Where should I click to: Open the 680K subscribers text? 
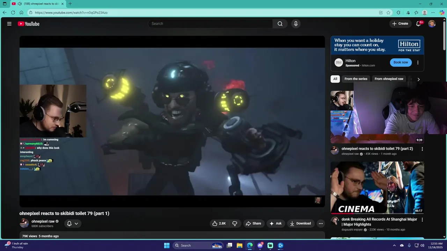coord(42,226)
